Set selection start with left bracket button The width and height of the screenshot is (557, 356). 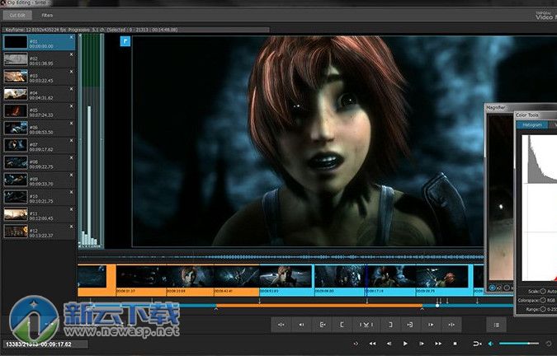point(342,325)
